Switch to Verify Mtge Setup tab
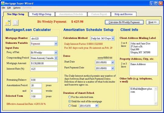The height and width of the screenshot is (113, 164). (42, 14)
